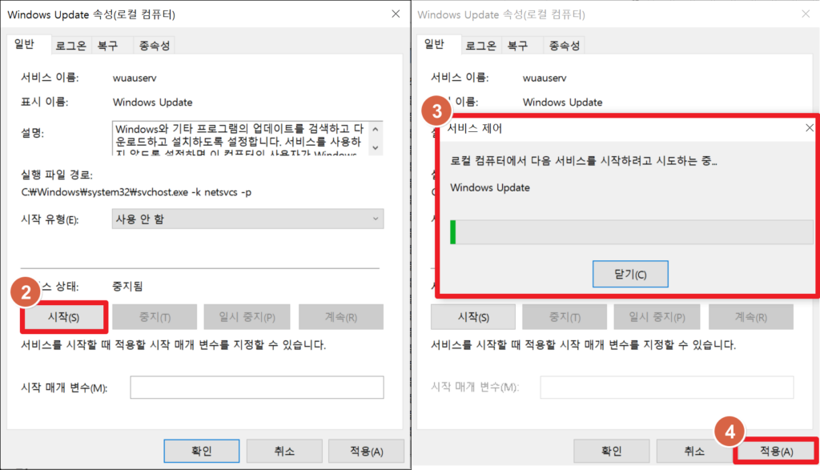Click 닫기(C) button in service control dialog
820x470 pixels.
(x=630, y=274)
